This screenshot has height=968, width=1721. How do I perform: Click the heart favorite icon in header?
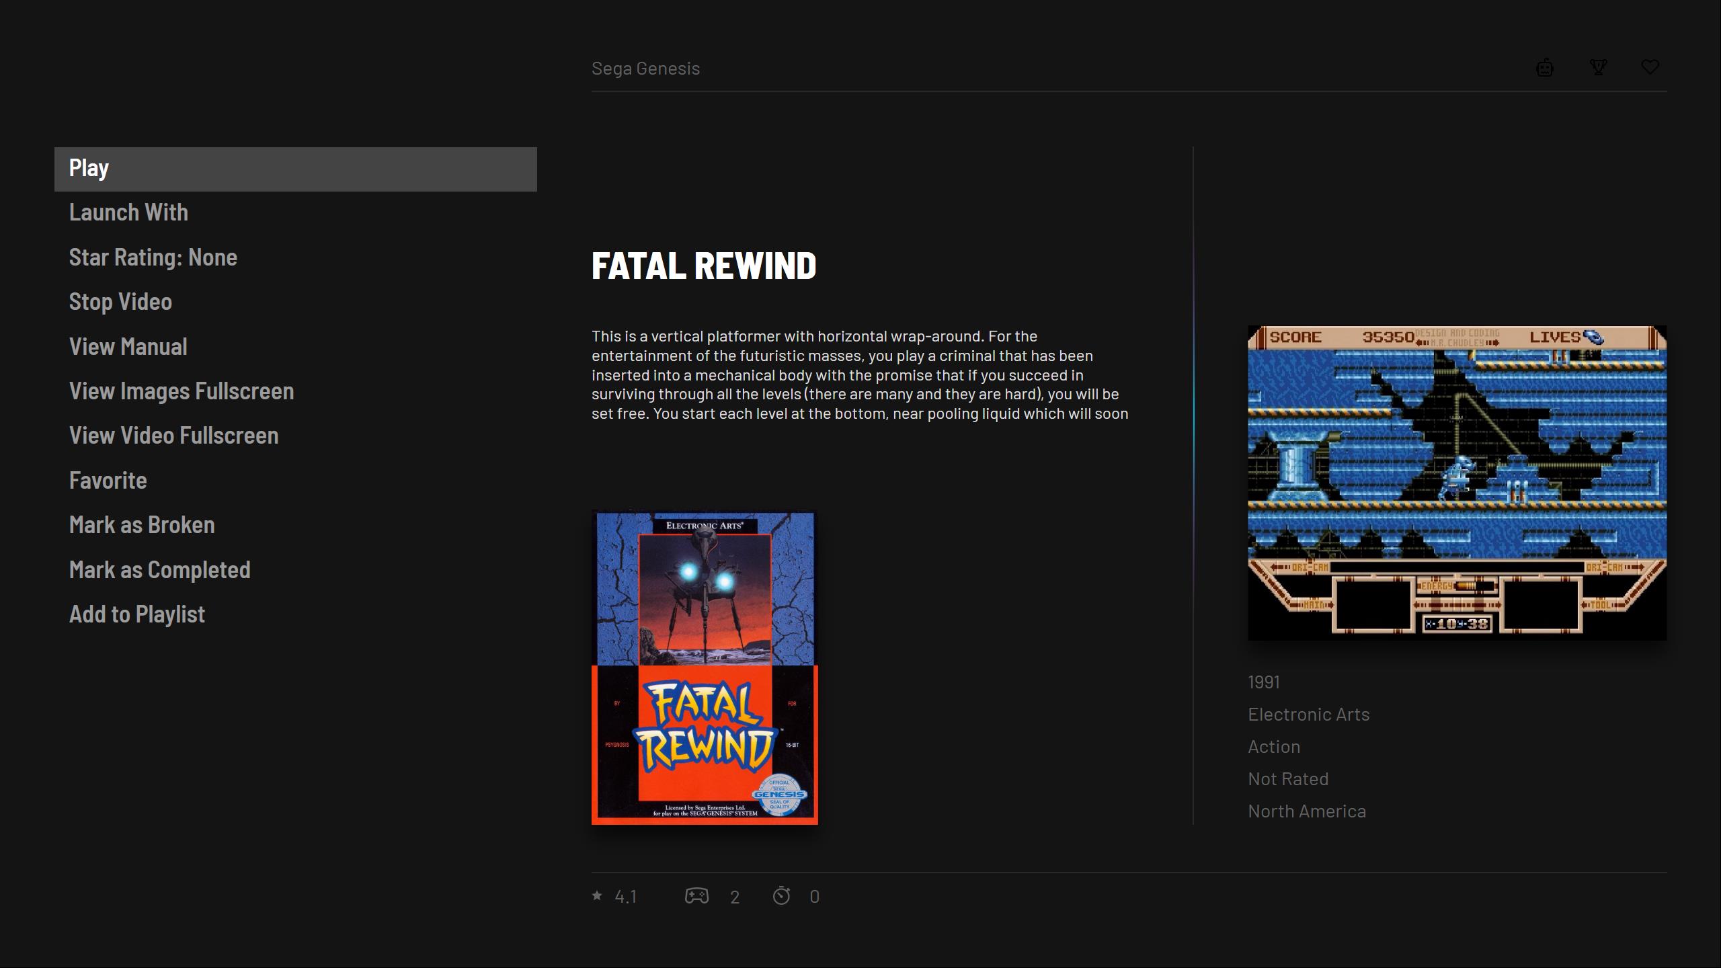pyautogui.click(x=1650, y=67)
